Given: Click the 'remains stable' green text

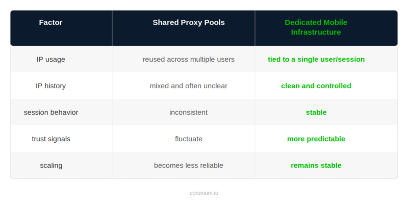Looking at the screenshot, I should click(x=316, y=165).
